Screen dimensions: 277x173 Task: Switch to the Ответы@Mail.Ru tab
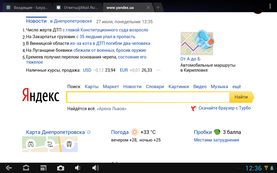(x=77, y=8)
